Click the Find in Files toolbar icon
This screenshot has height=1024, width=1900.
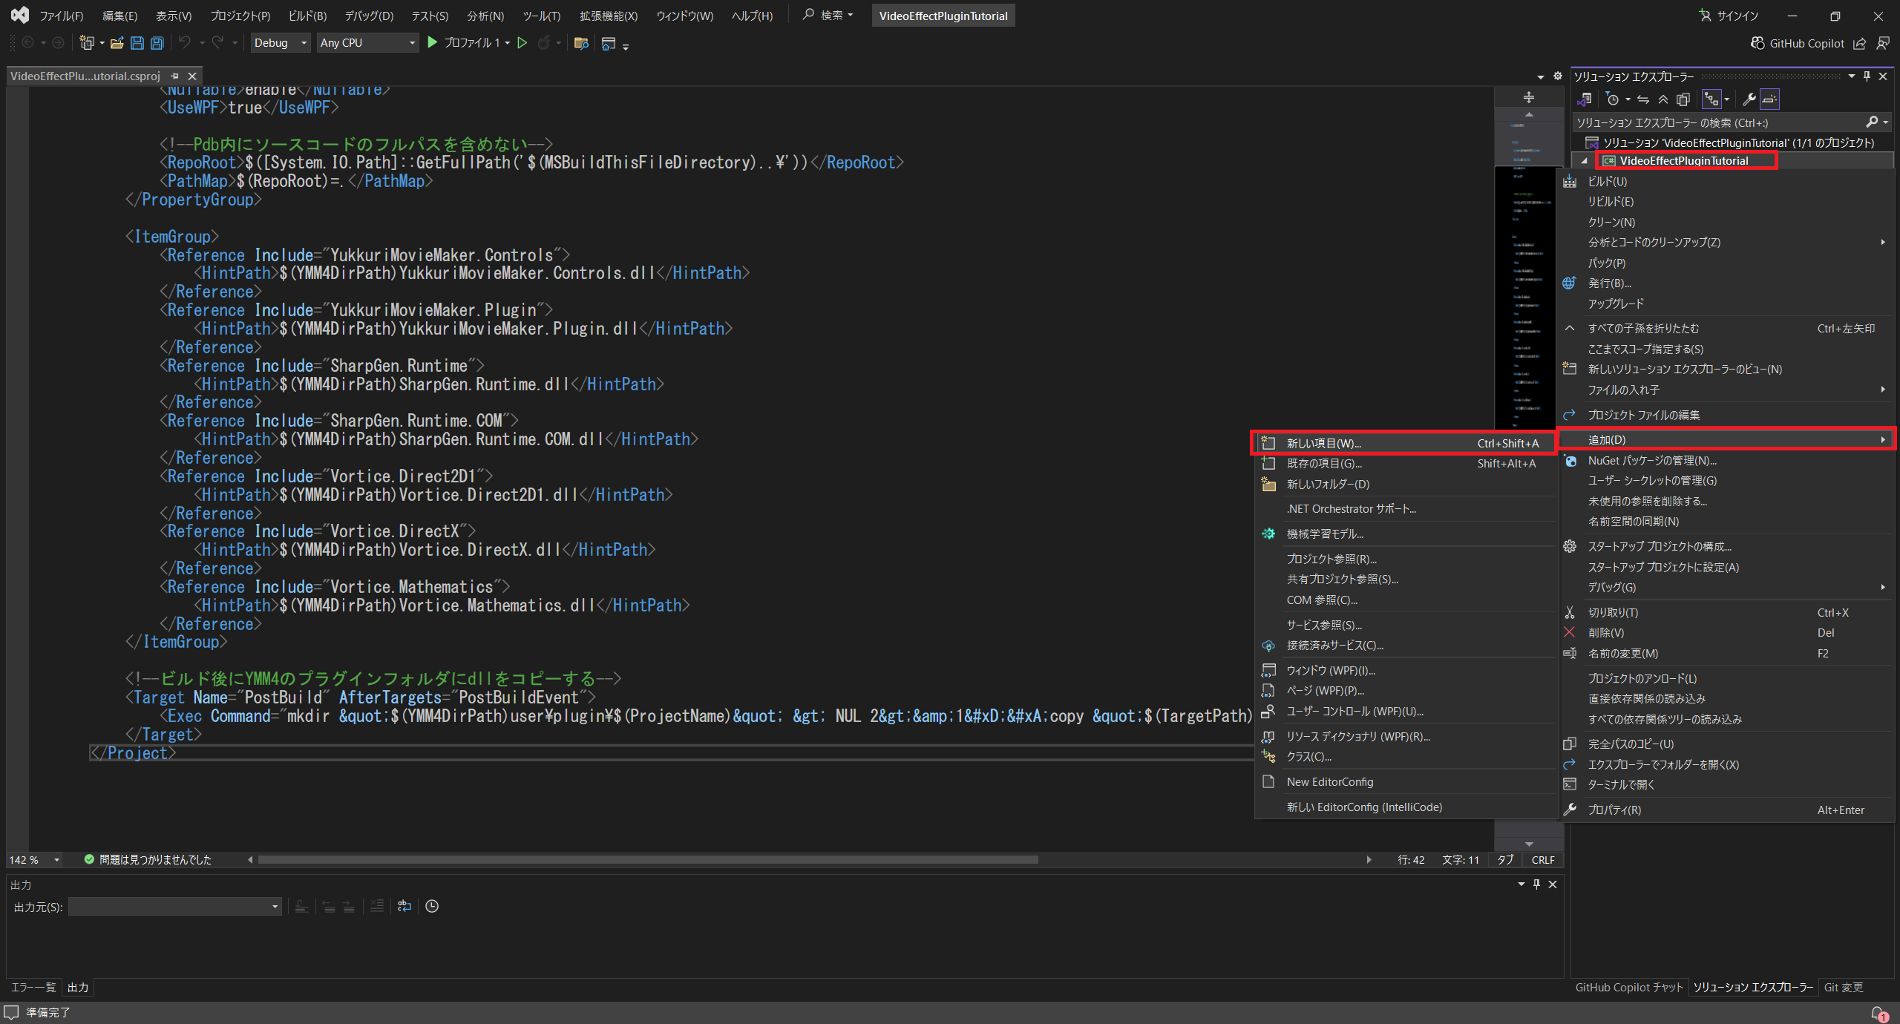tap(581, 43)
